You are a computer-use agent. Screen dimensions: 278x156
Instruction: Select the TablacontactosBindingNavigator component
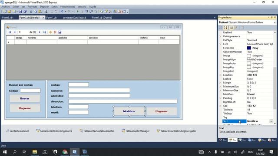(x=177, y=131)
